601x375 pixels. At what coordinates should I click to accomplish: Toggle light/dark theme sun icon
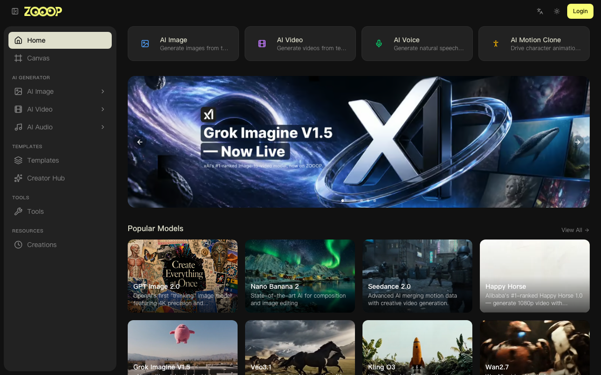557,11
